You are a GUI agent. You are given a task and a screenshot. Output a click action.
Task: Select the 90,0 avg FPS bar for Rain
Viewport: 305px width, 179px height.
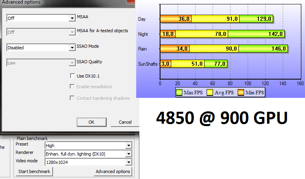(214, 49)
